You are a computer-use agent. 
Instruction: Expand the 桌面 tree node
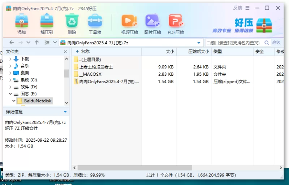click(10, 73)
